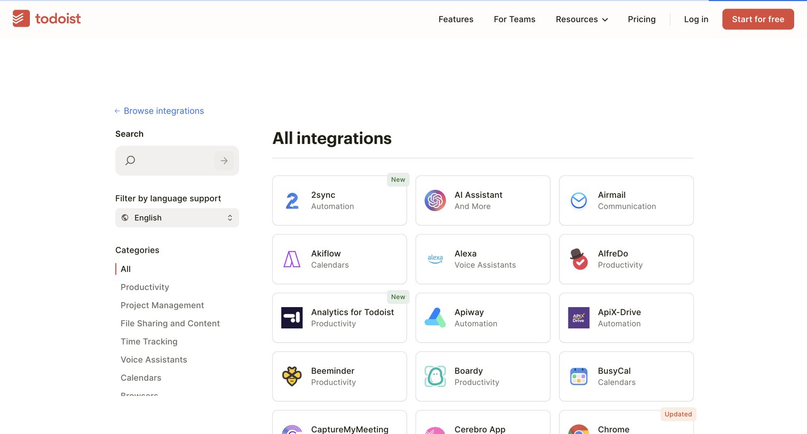This screenshot has height=434, width=807.
Task: Open the Pricing page
Action: click(x=642, y=19)
